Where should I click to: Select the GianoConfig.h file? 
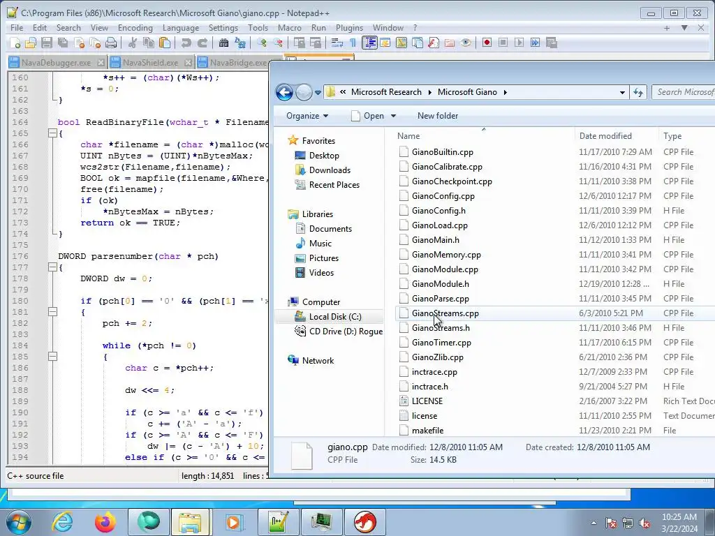[x=438, y=211]
